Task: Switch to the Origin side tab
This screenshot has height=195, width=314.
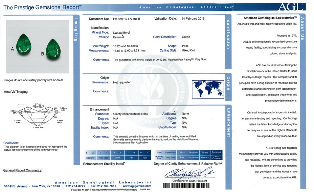Action: (x=228, y=83)
